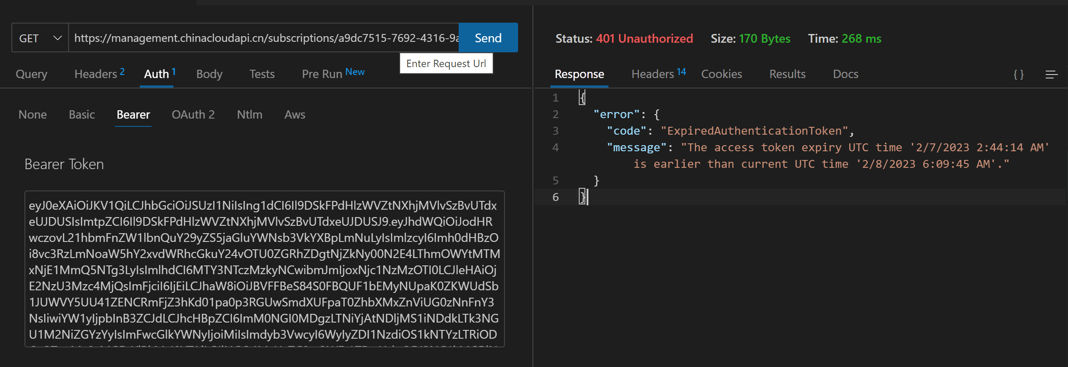The width and height of the screenshot is (1068, 367).
Task: Go to the Tests tab
Action: (262, 74)
